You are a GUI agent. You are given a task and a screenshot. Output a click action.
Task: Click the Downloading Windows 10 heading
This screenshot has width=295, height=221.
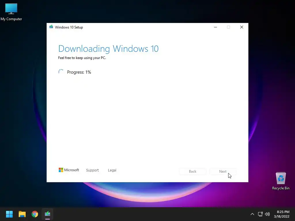(x=108, y=49)
